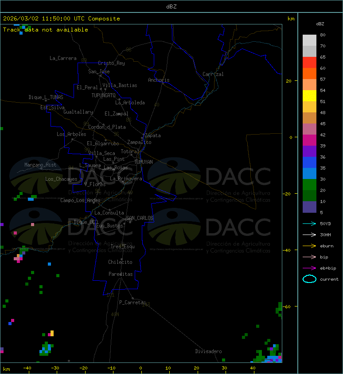This screenshot has height=374, width=343.
Task: Choose the light blue 30-35 dBZ band
Action: [x=309, y=174]
